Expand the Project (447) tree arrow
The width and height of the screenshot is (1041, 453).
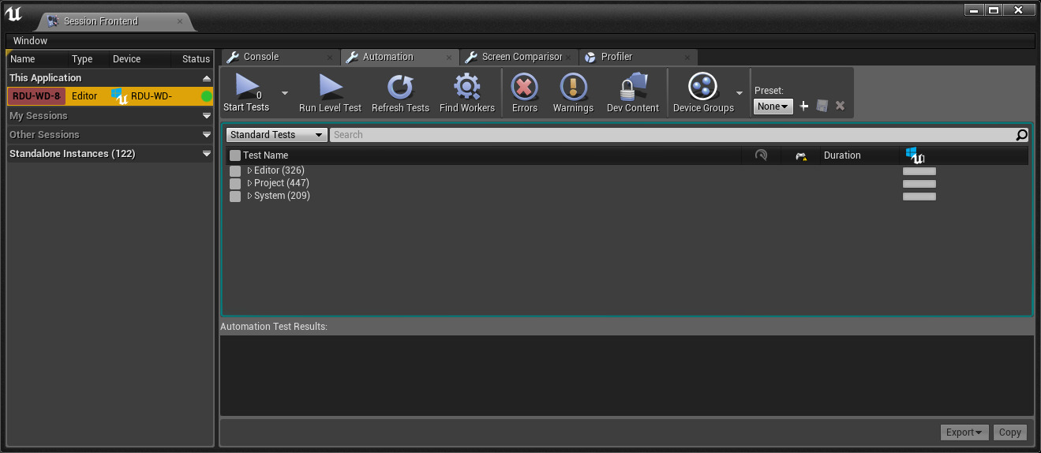(x=249, y=183)
